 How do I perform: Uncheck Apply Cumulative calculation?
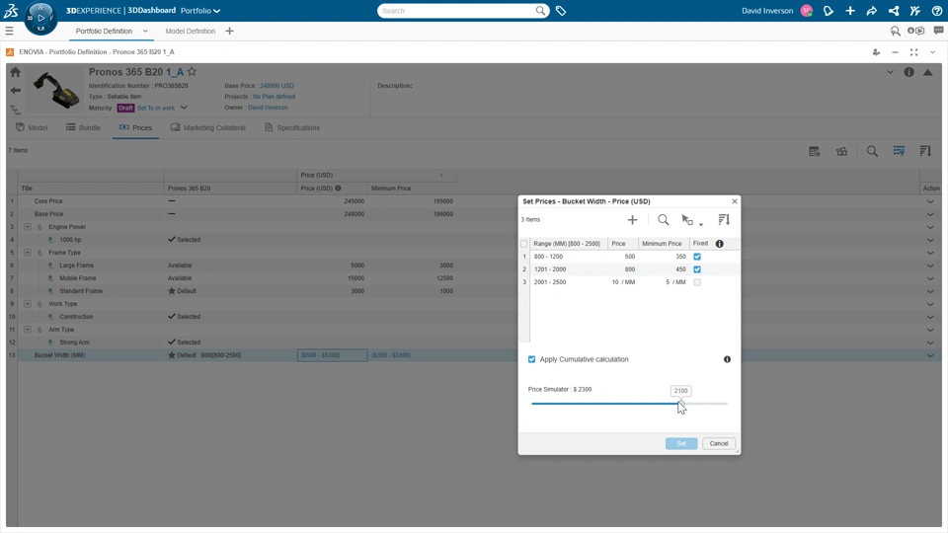[x=532, y=359]
